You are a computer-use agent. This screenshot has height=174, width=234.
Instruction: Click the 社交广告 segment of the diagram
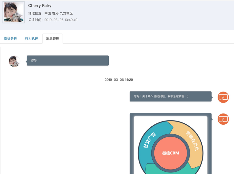[x=150, y=140]
